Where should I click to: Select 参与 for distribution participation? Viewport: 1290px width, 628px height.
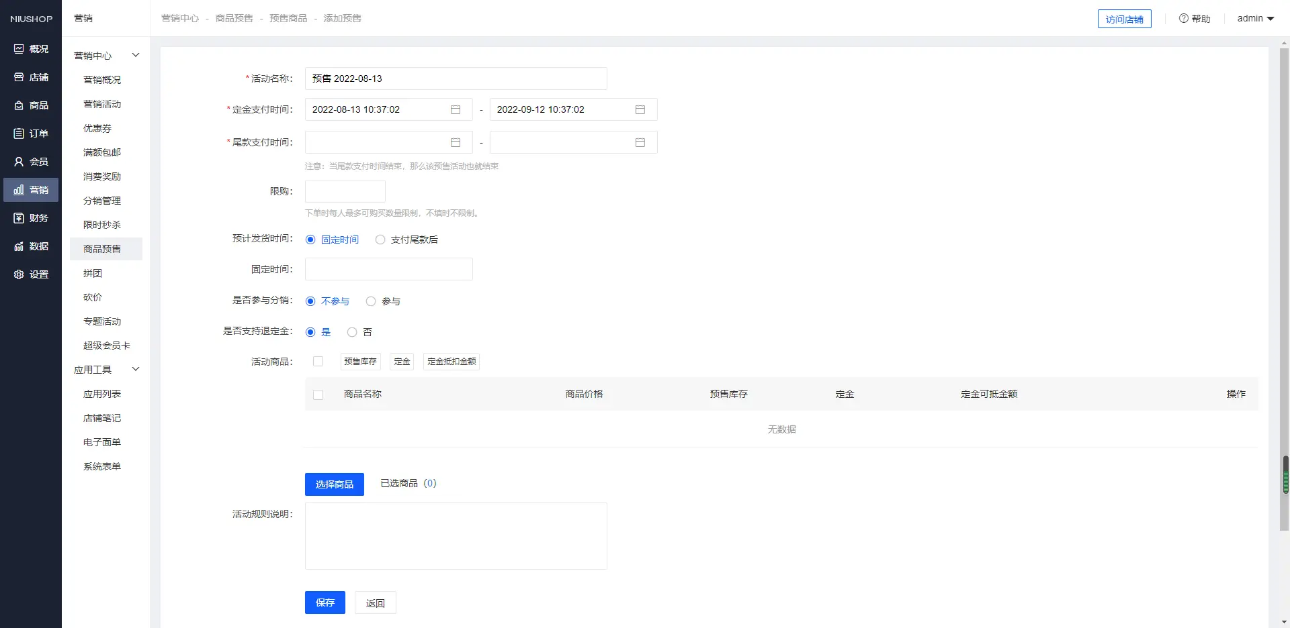(371, 301)
